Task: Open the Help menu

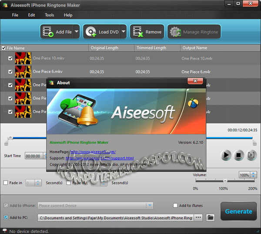Action: tap(68, 15)
